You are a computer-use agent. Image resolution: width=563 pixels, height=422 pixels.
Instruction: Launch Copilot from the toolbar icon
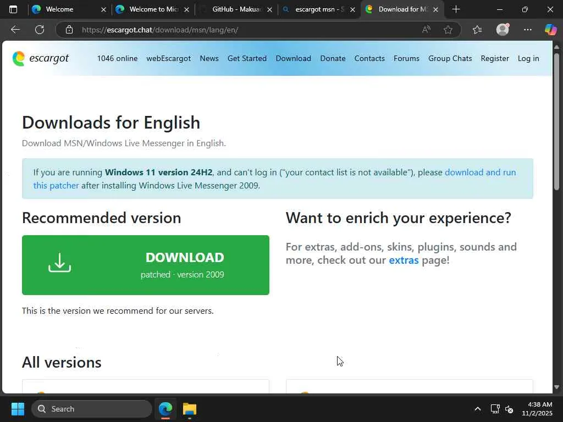pyautogui.click(x=550, y=30)
